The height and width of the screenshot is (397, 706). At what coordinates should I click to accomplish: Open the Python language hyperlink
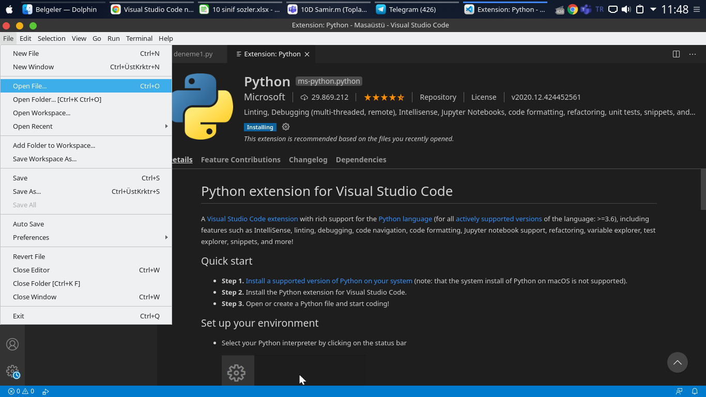coord(405,219)
